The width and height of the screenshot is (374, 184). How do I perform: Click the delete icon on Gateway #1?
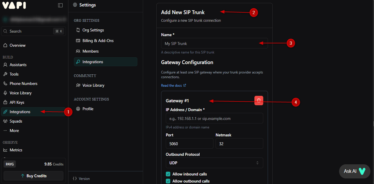click(x=258, y=100)
